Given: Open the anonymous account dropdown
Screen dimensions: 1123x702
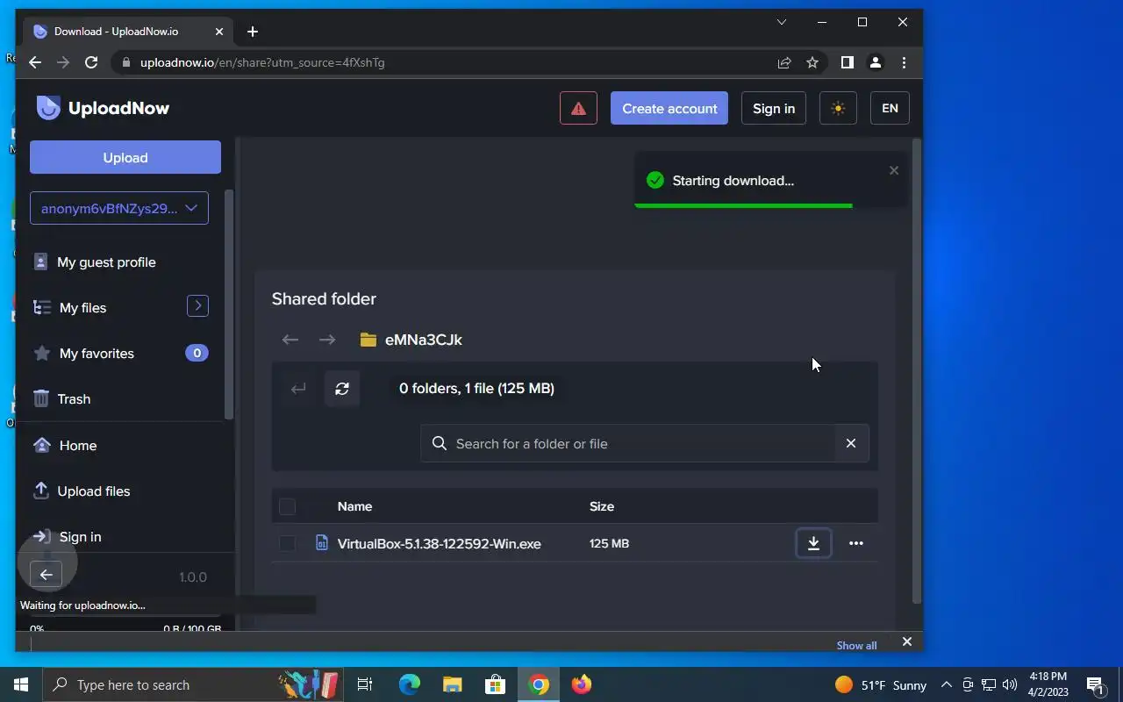Looking at the screenshot, I should tap(119, 208).
